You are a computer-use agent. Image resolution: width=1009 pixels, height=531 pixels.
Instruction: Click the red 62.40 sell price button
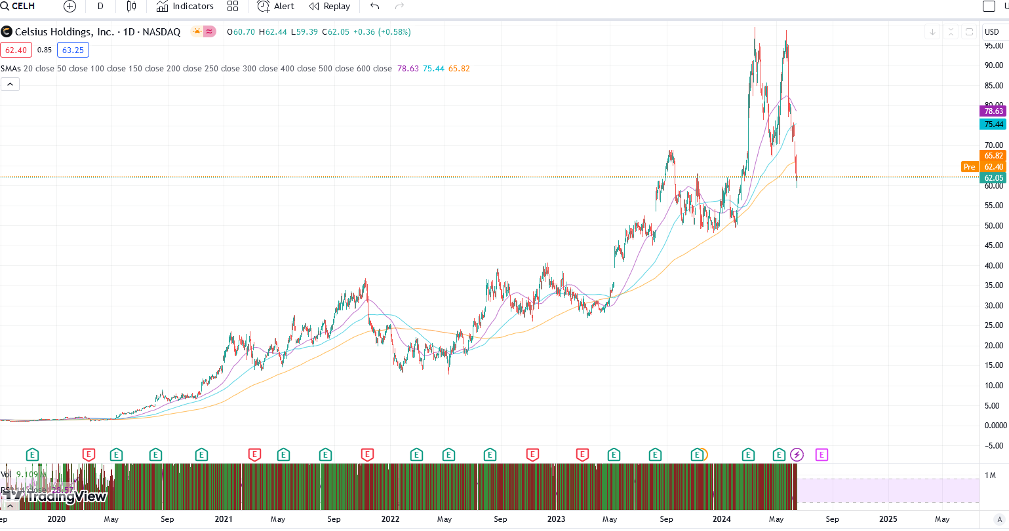click(16, 50)
